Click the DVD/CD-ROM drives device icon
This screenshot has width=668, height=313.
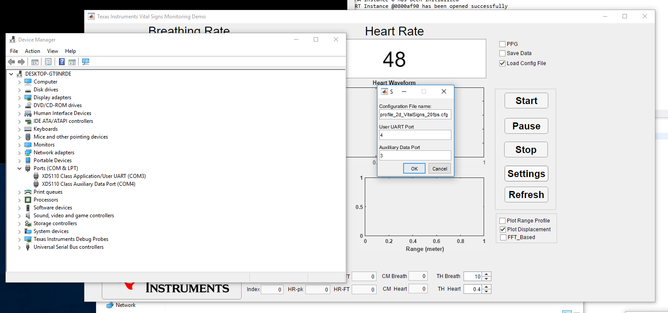[x=28, y=105]
